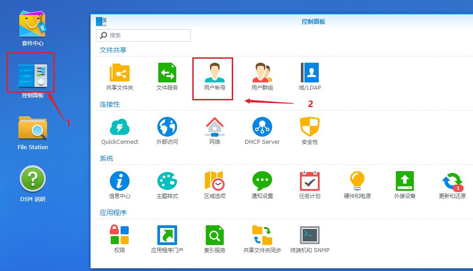打开终端机和SNMP设置
473x271 pixels.
[309, 237]
